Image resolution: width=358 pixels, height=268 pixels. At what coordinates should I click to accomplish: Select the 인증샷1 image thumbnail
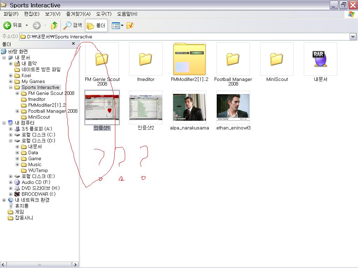pyautogui.click(x=102, y=107)
